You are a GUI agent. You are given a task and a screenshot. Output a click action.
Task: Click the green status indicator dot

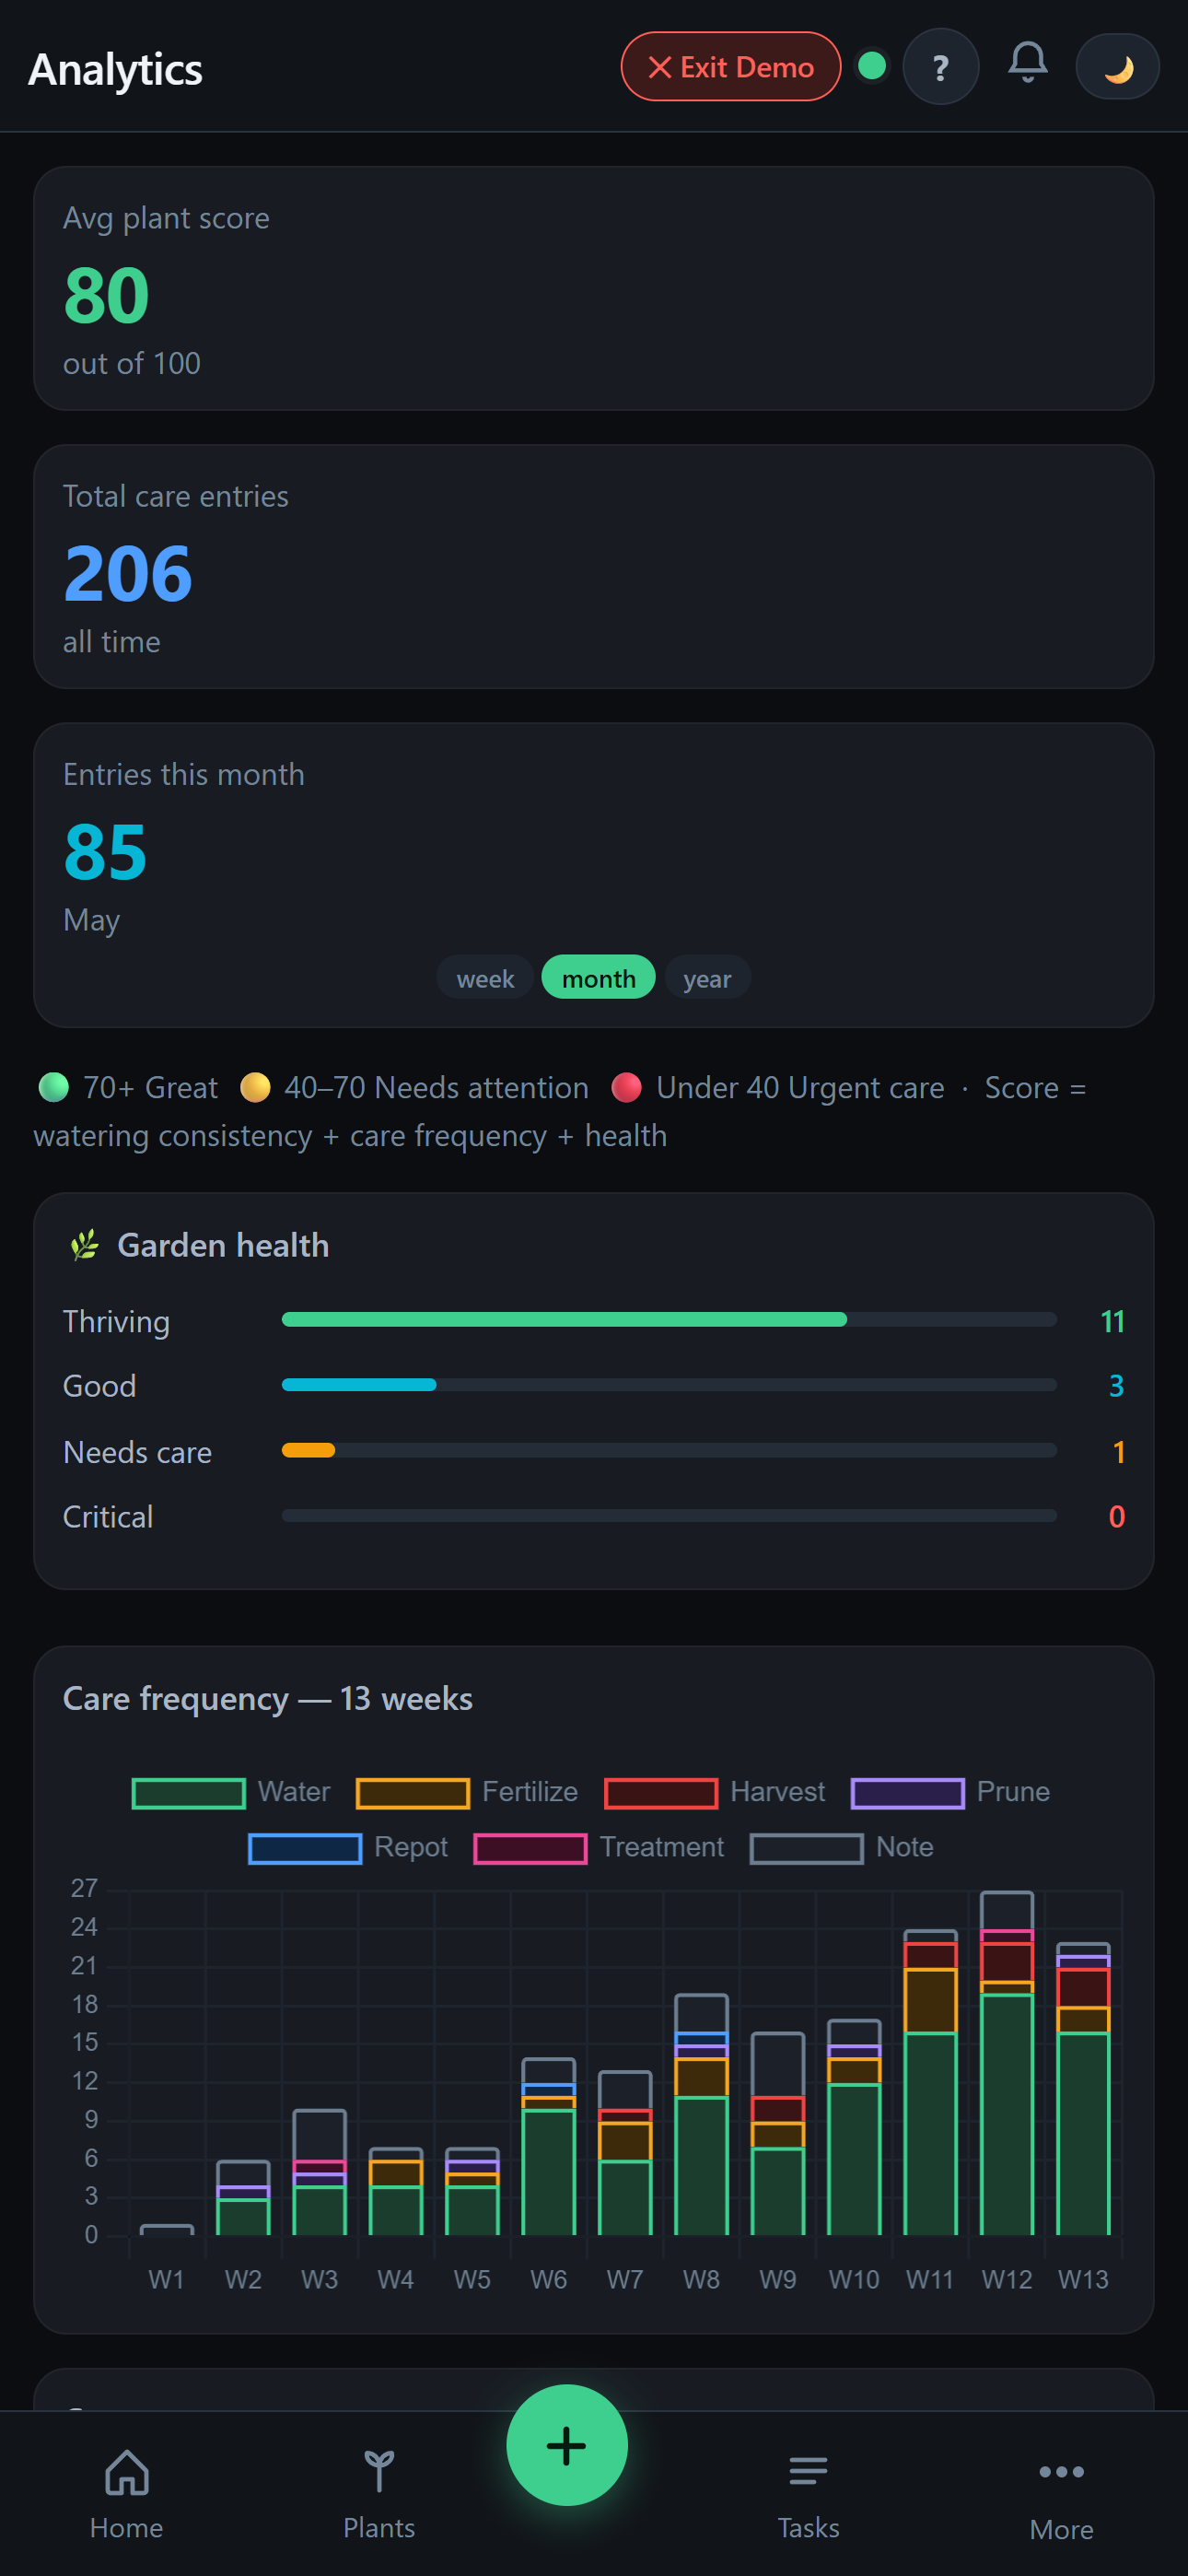click(872, 66)
